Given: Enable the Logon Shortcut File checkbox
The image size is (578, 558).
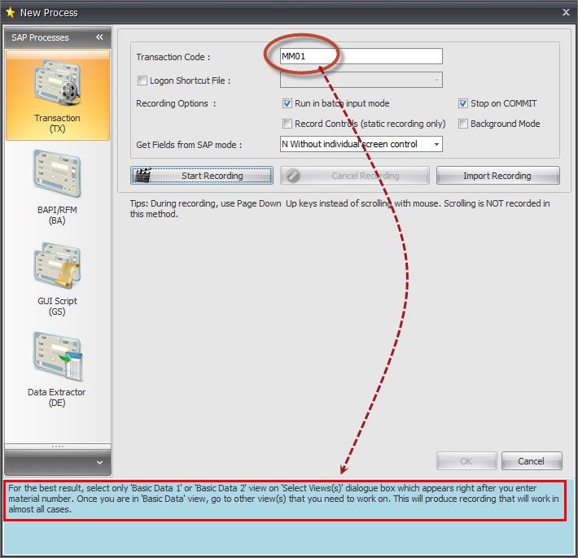Looking at the screenshot, I should click(x=143, y=81).
